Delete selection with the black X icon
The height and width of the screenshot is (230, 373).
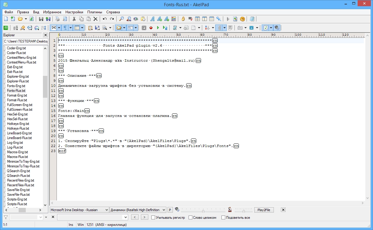tap(95, 19)
